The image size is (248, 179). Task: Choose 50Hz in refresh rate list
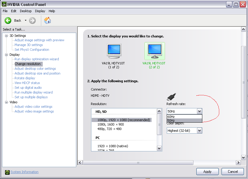185,121
